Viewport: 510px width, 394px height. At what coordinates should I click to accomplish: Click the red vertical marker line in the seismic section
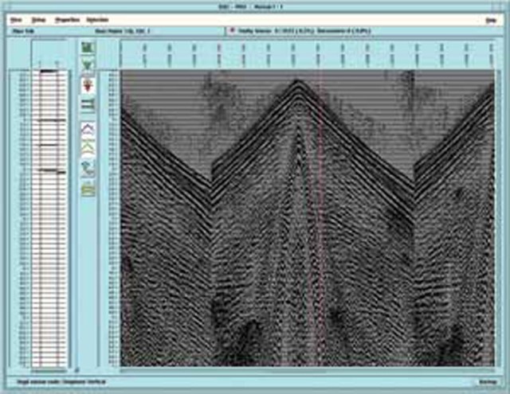(x=320, y=239)
